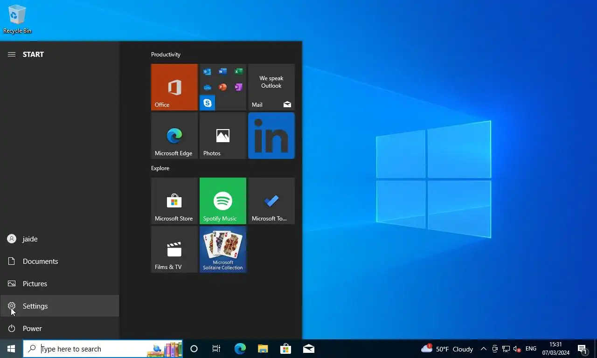Click the Explore group header
The image size is (597, 358).
point(160,168)
